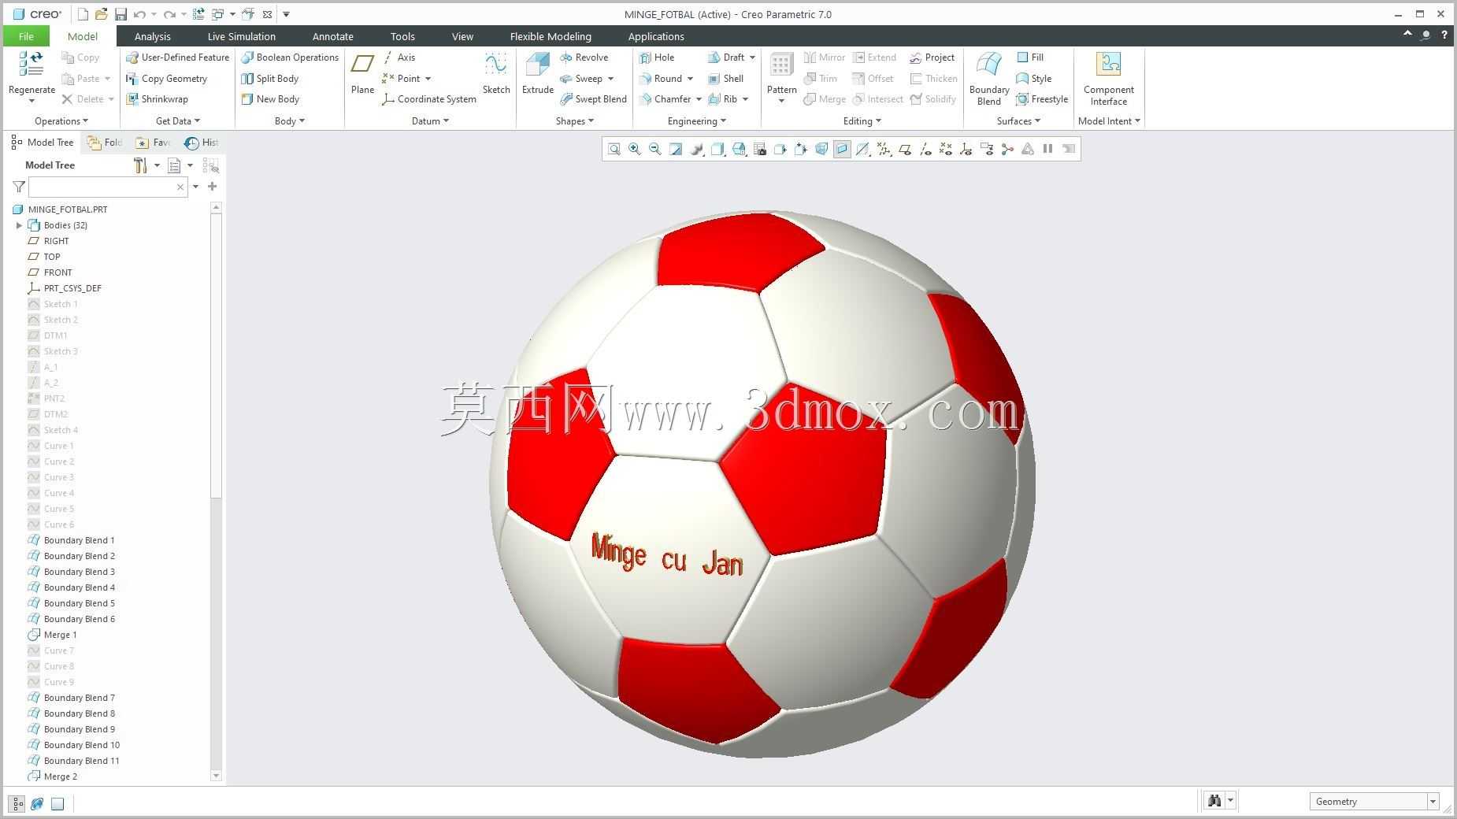Click the Shell tool
Image resolution: width=1457 pixels, height=819 pixels.
pyautogui.click(x=725, y=79)
